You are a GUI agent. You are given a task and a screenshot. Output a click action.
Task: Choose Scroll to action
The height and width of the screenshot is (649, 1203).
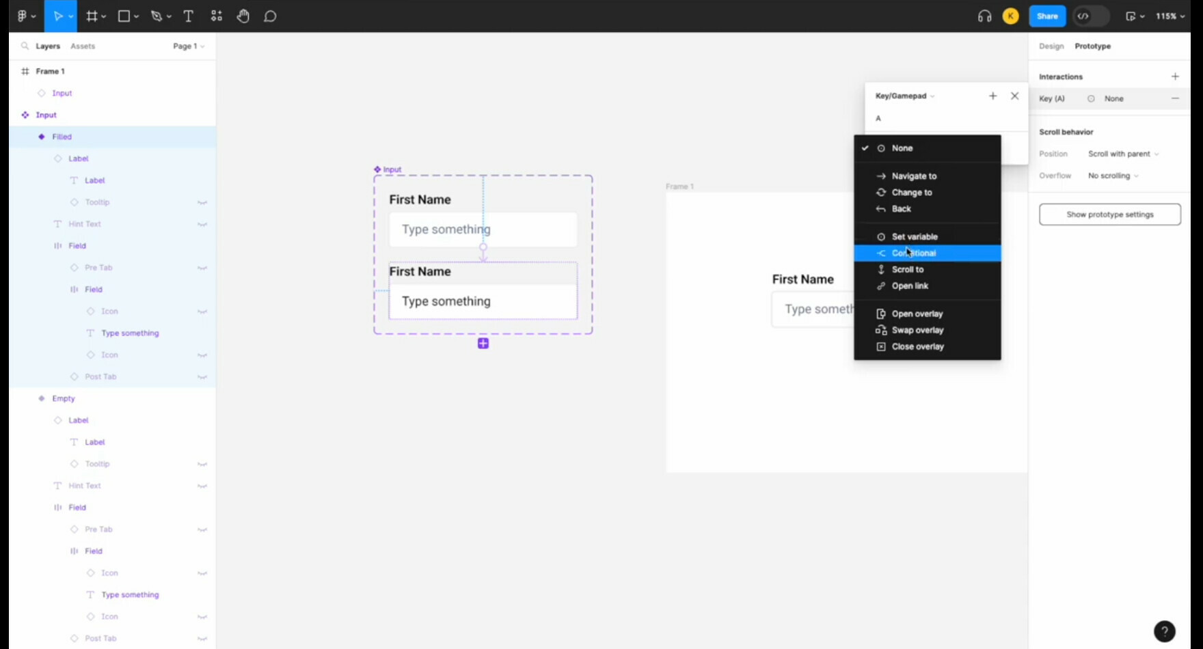click(x=928, y=270)
